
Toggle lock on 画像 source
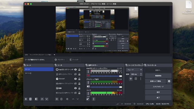click(79, 88)
